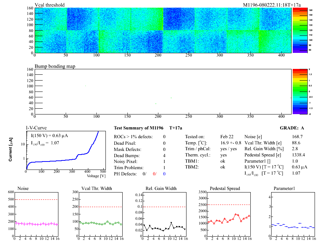This screenshot has width=327, height=245.
Task: Click the Pedestal Spread value "1338.4"
Action: click(x=299, y=155)
